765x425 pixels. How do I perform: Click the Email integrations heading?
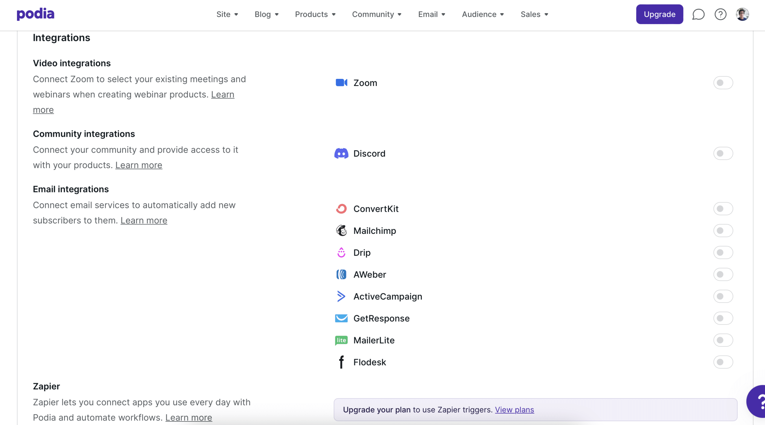71,189
